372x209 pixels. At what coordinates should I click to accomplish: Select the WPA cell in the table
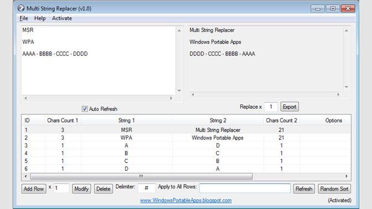click(x=126, y=138)
